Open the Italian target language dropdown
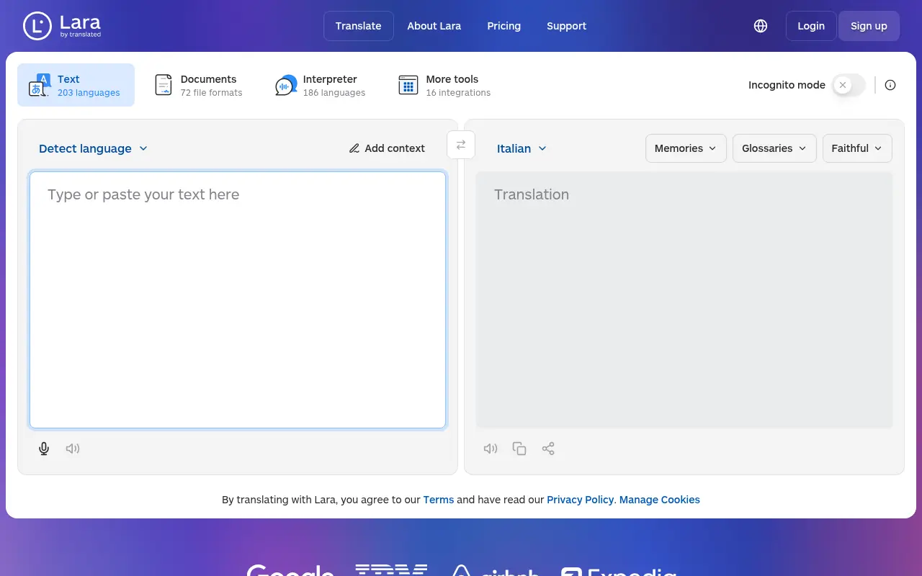Screen dimensions: 922x576 tap(522, 148)
